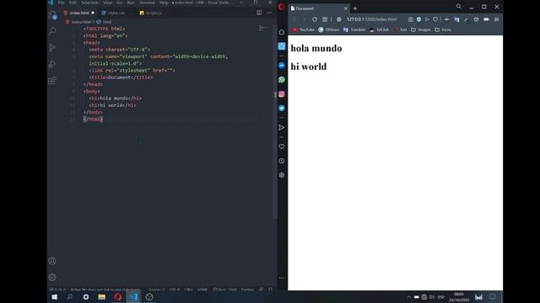The height and width of the screenshot is (303, 540).
Task: Click the Opera ad blocker shield icon
Action: coord(418,19)
